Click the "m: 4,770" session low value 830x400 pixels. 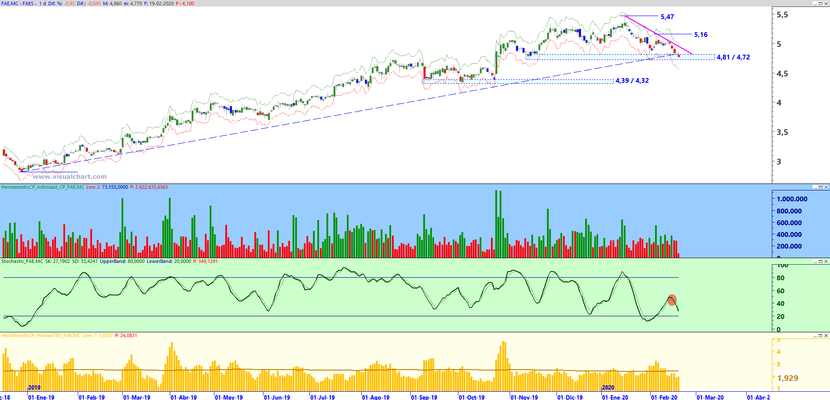pyautogui.click(x=133, y=3)
